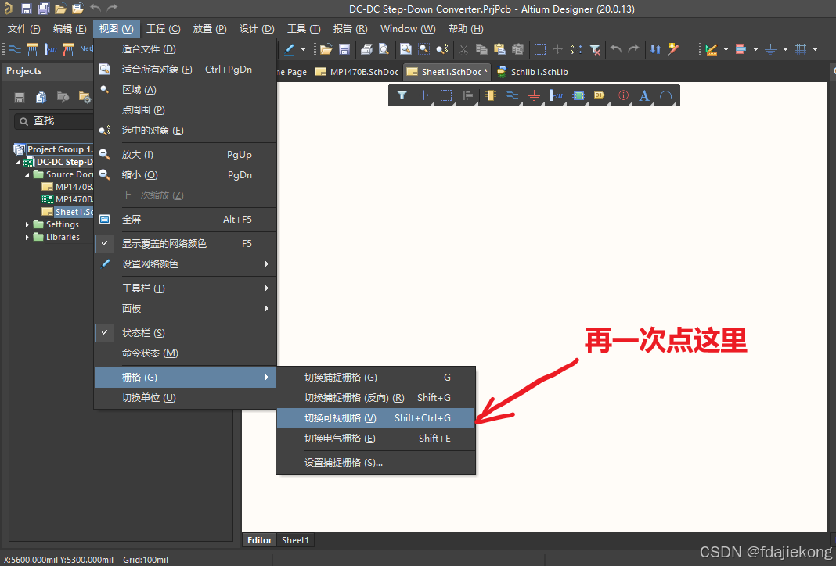Click 设置捕捉栅格 (S)... menu item
The width and height of the screenshot is (836, 566).
[376, 463]
